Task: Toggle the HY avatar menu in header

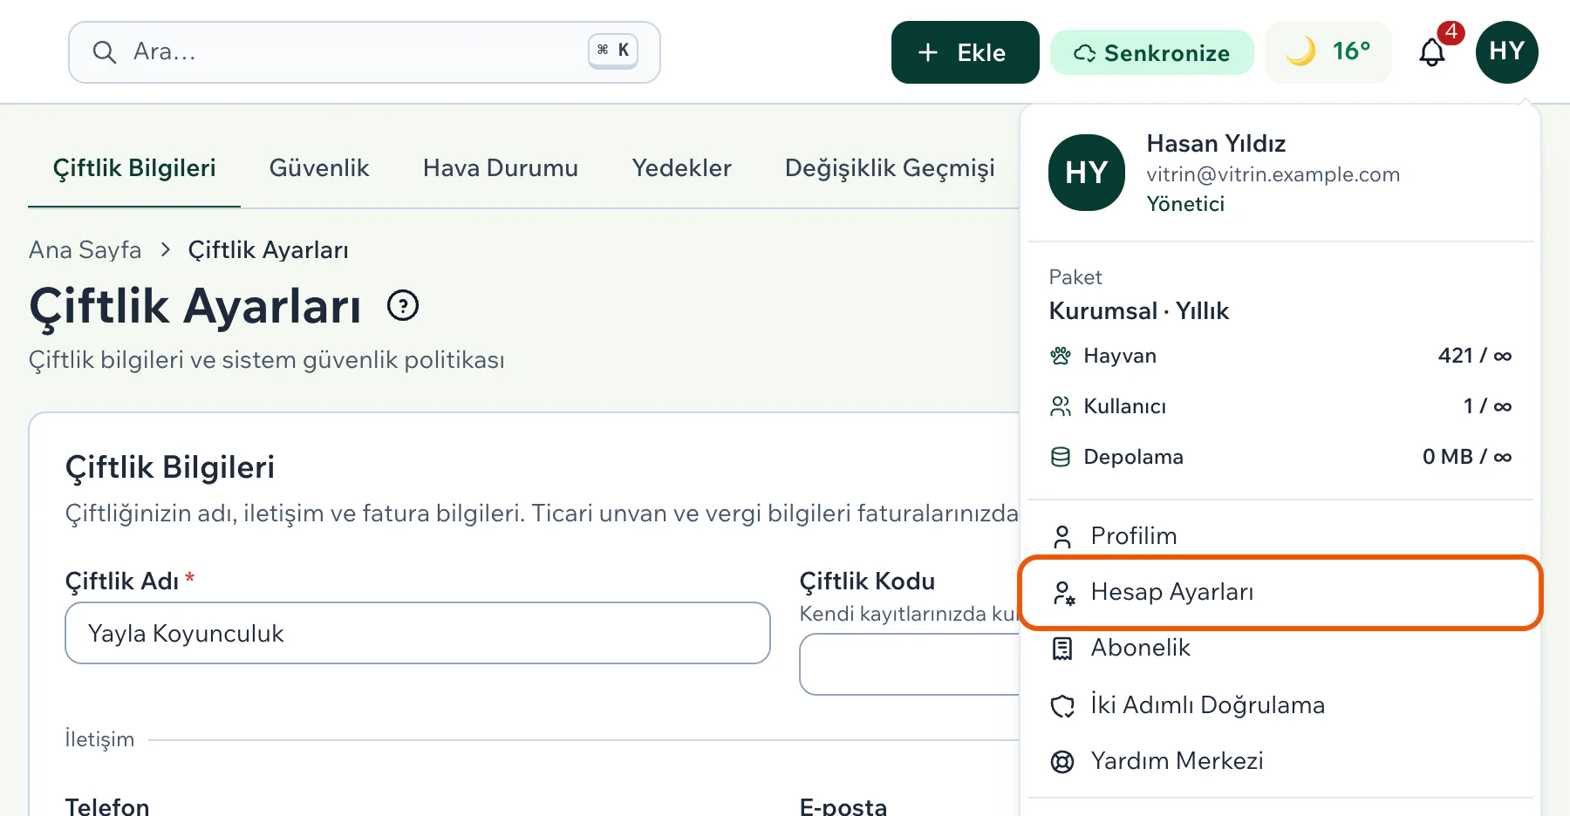Action: point(1506,52)
